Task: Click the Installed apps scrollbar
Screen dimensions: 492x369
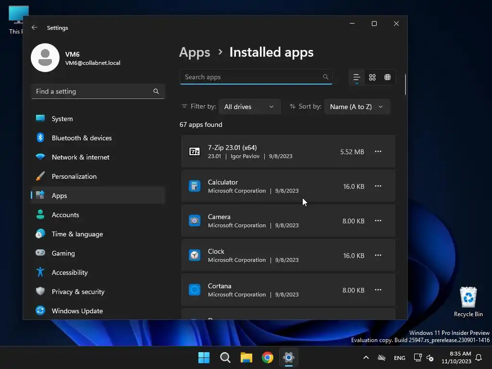Action: click(x=406, y=85)
